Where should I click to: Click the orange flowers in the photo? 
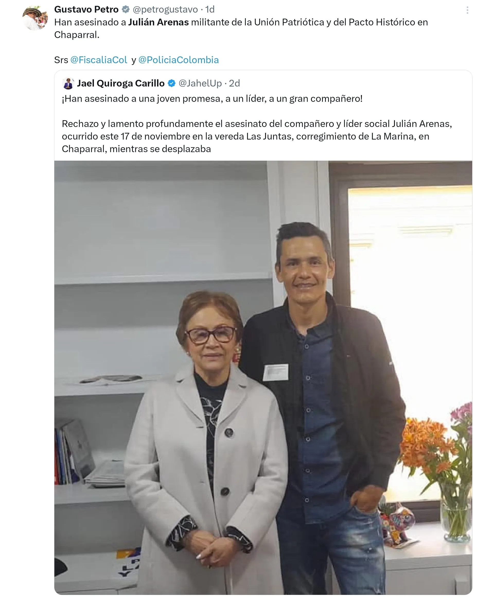pyautogui.click(x=427, y=446)
